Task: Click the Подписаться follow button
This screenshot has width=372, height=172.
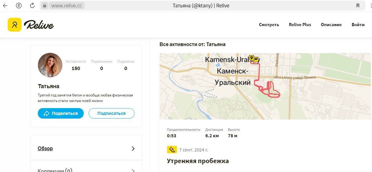Action: [111, 113]
